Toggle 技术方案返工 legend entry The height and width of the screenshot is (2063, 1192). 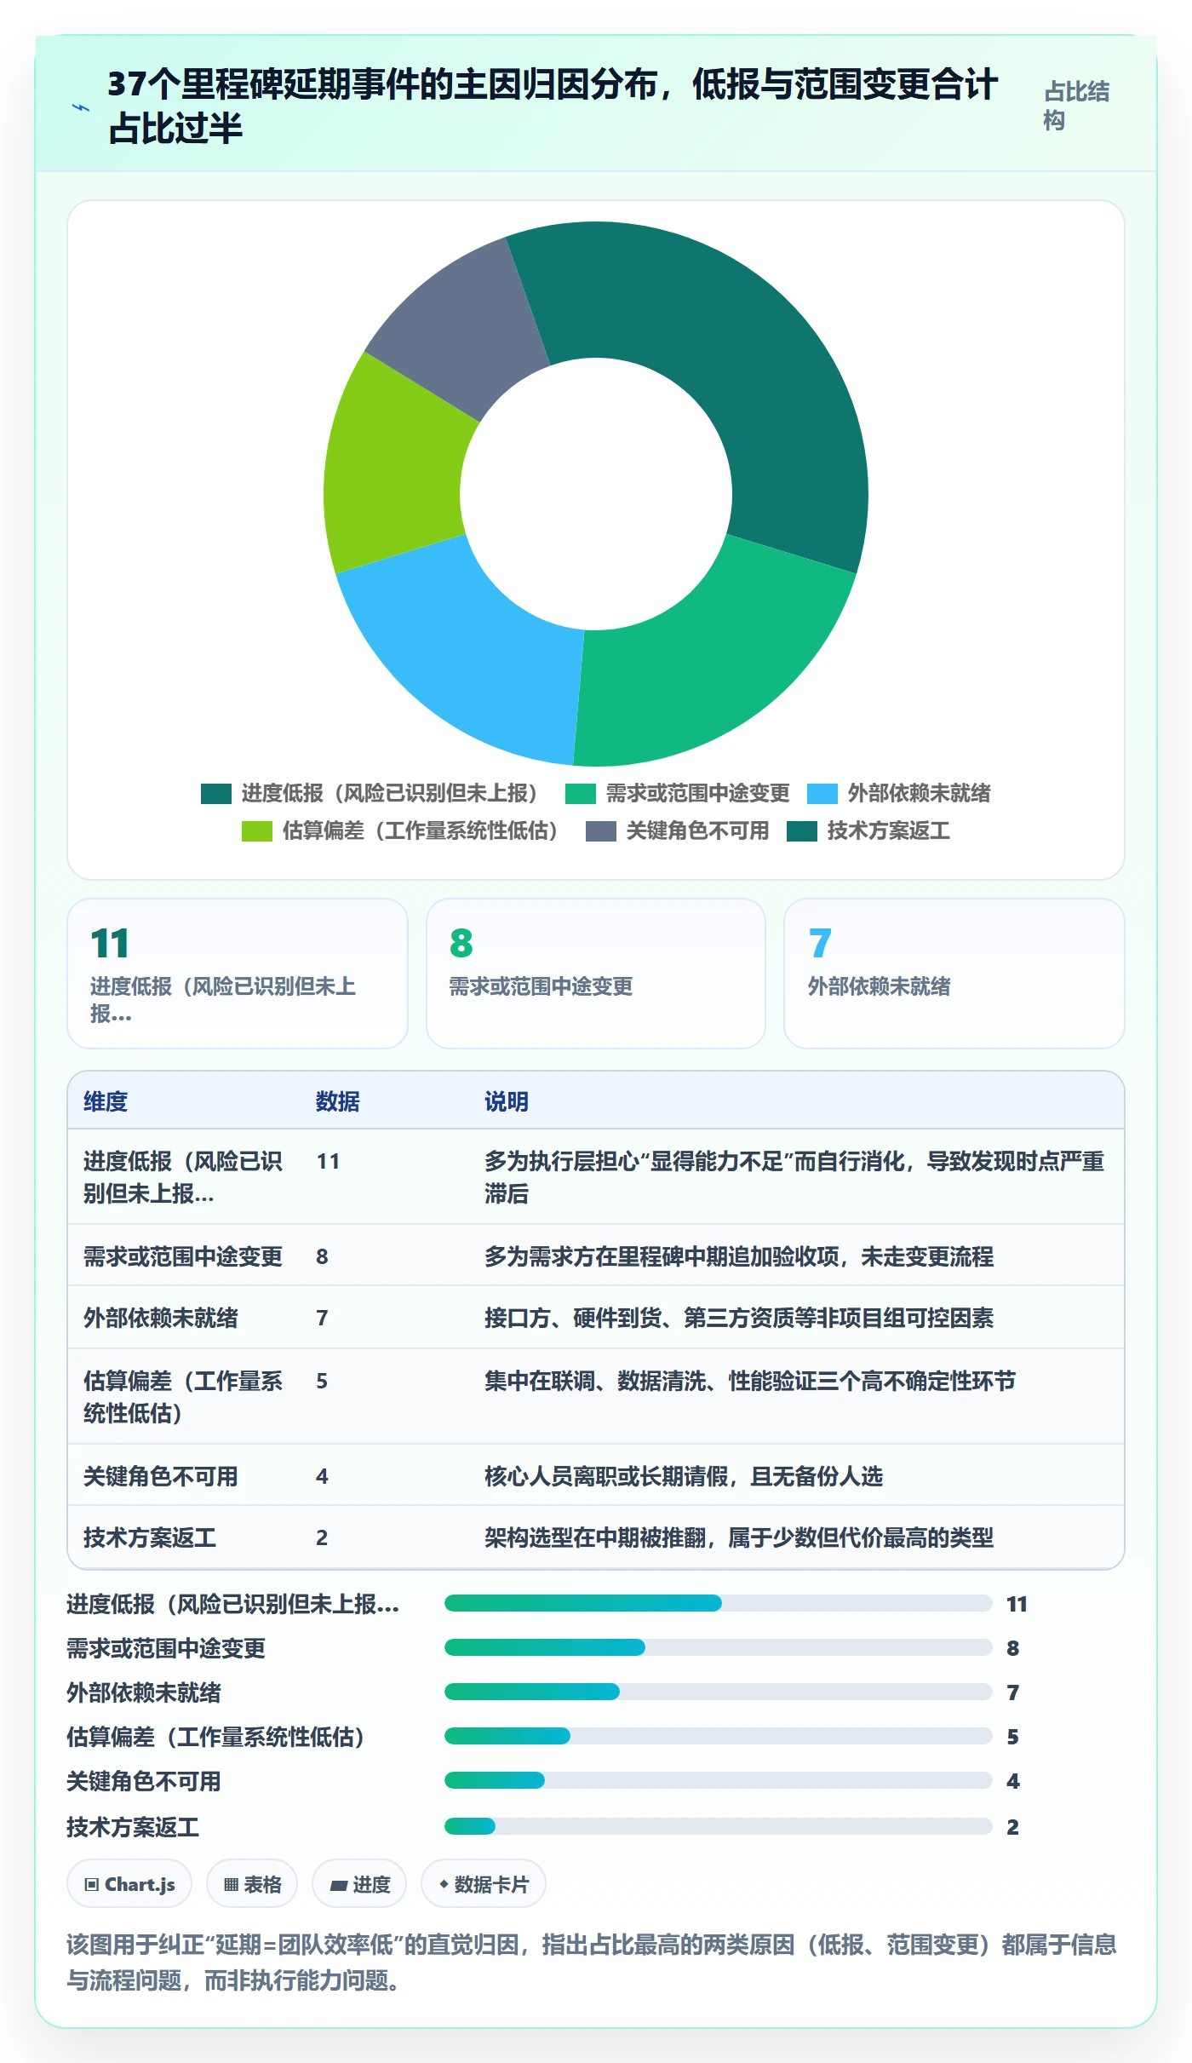(x=868, y=831)
